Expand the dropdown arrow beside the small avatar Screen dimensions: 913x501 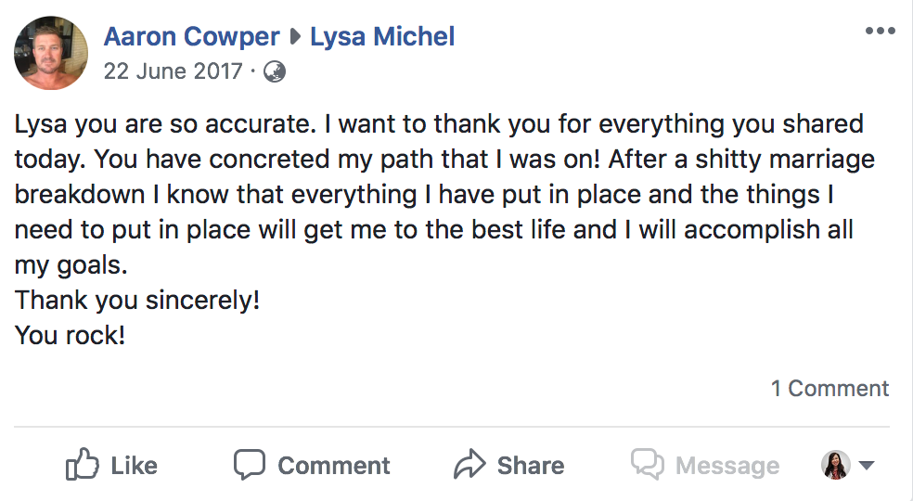point(867,465)
